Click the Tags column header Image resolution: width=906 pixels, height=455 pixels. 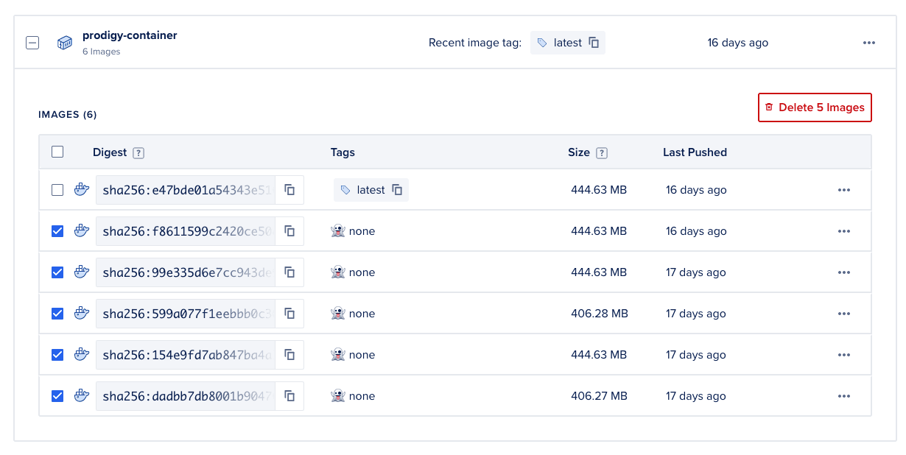(x=343, y=152)
